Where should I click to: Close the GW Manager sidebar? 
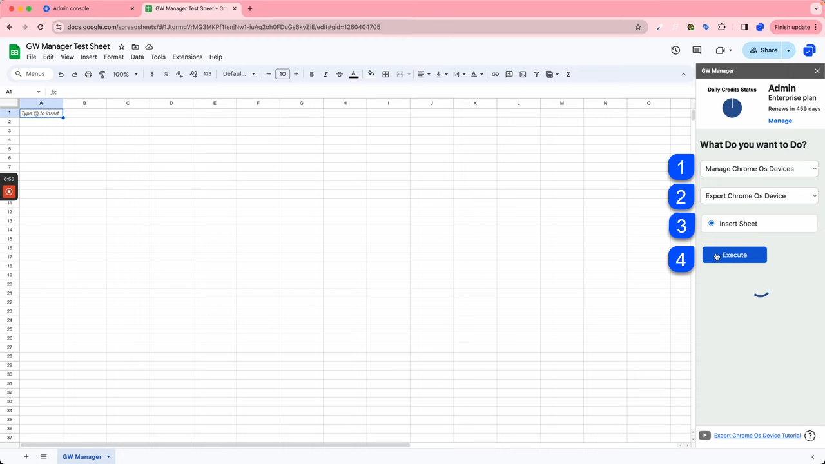[x=817, y=71]
